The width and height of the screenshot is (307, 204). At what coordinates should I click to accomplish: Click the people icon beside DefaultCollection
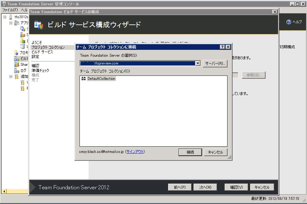[84, 78]
